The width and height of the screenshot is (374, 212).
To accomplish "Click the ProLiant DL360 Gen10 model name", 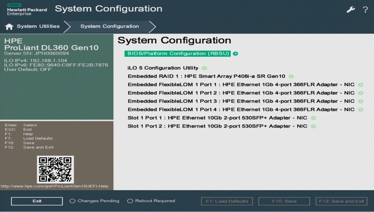I will [51, 48].
